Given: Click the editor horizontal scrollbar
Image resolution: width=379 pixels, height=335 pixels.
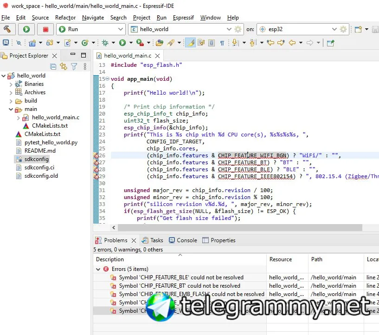Looking at the screenshot, I should pyautogui.click(x=239, y=228).
